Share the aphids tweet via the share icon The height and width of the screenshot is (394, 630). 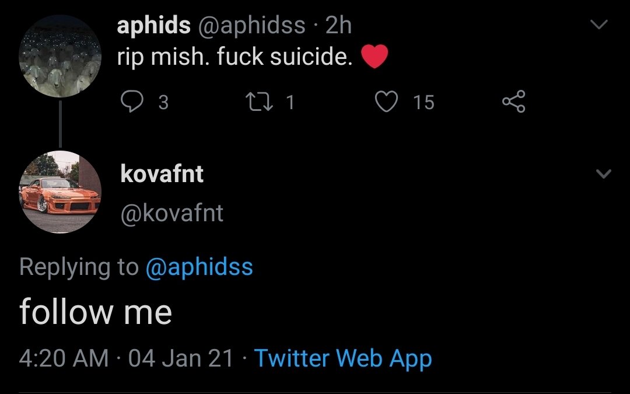513,102
